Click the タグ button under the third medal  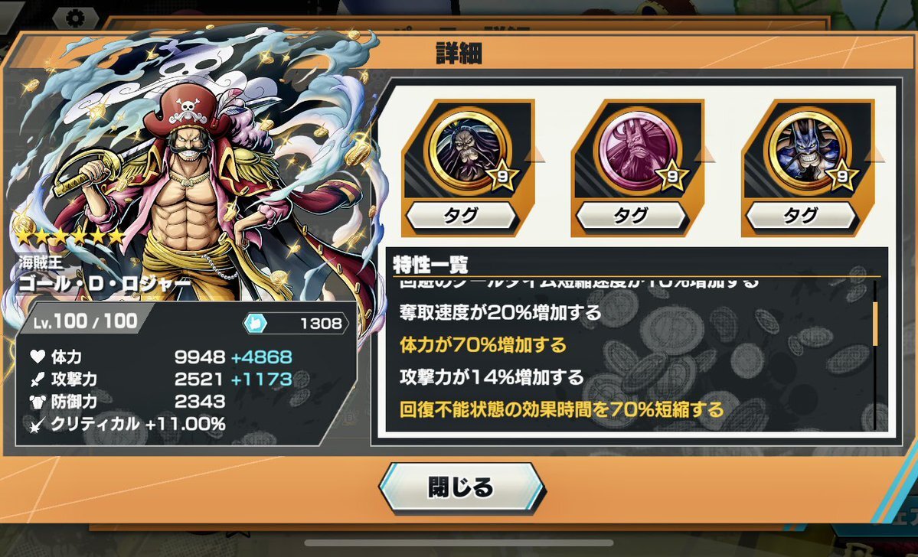coord(801,216)
